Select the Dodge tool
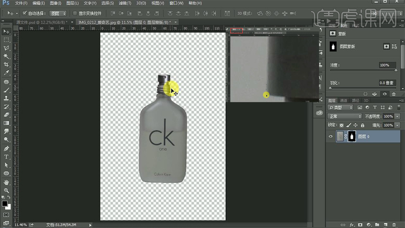Screen dimensions: 405x228 6,139
